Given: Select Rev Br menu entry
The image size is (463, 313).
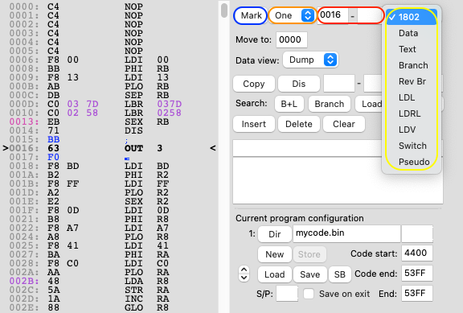Looking at the screenshot, I should pos(411,81).
